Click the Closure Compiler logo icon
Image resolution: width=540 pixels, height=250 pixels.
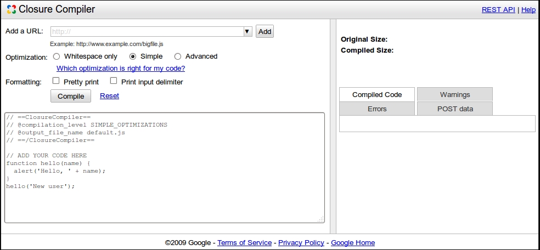[12, 9]
